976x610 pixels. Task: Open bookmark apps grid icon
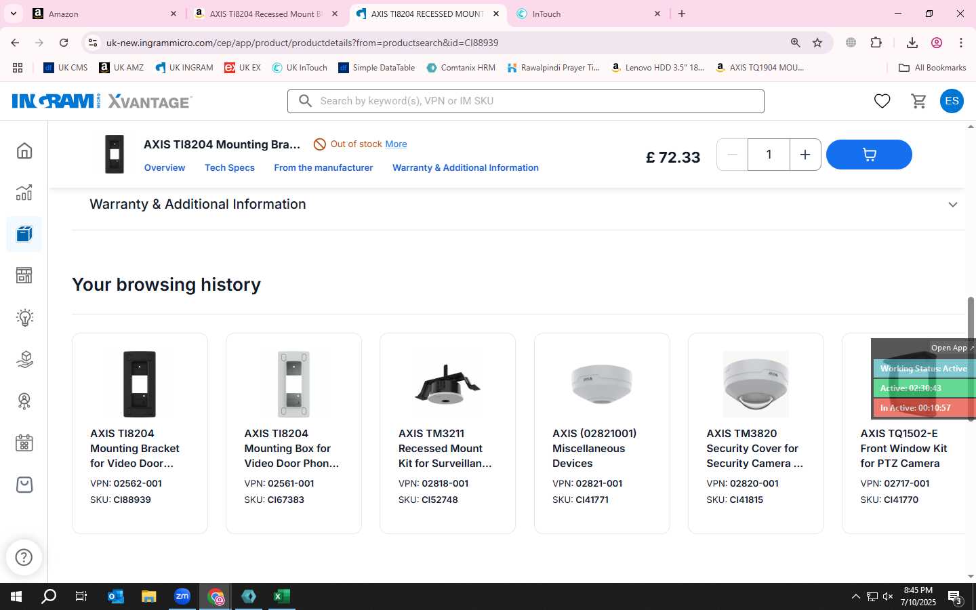[18, 68]
